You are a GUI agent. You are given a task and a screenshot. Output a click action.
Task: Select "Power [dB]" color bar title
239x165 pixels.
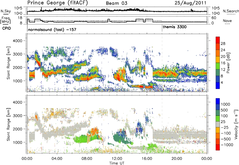click(228, 63)
